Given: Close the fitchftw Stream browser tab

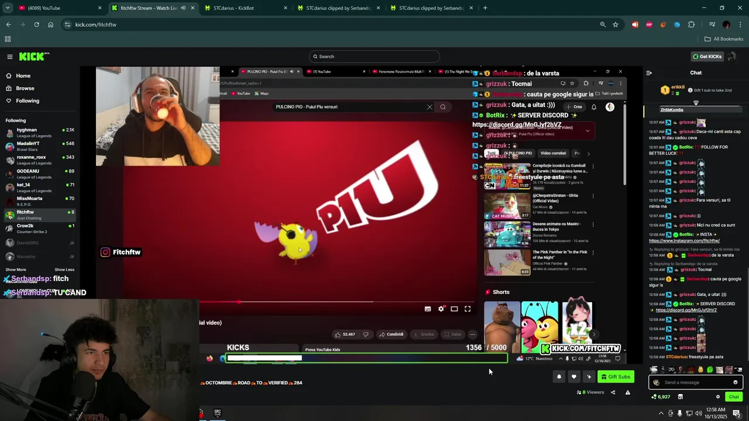Looking at the screenshot, I should pyautogui.click(x=193, y=8).
